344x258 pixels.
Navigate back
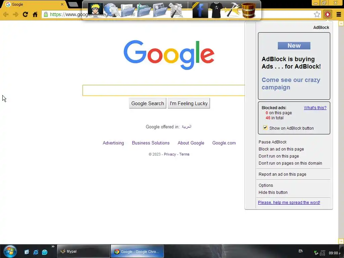coord(6,14)
